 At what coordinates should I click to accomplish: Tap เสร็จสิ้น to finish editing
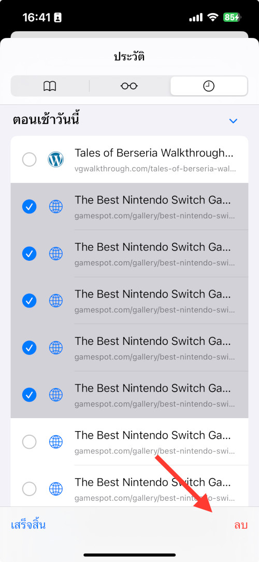[x=28, y=525]
